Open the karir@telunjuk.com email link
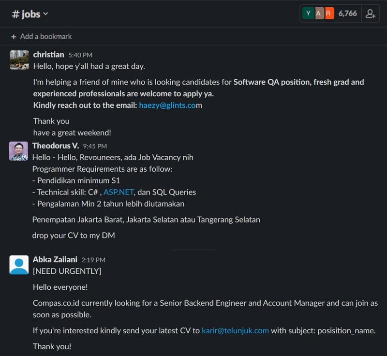Viewport: 387px width, 356px height. point(236,330)
